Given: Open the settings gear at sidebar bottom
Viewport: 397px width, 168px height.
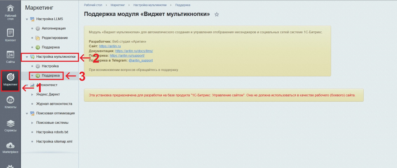Looking at the screenshot, I should pyautogui.click(x=10, y=166).
